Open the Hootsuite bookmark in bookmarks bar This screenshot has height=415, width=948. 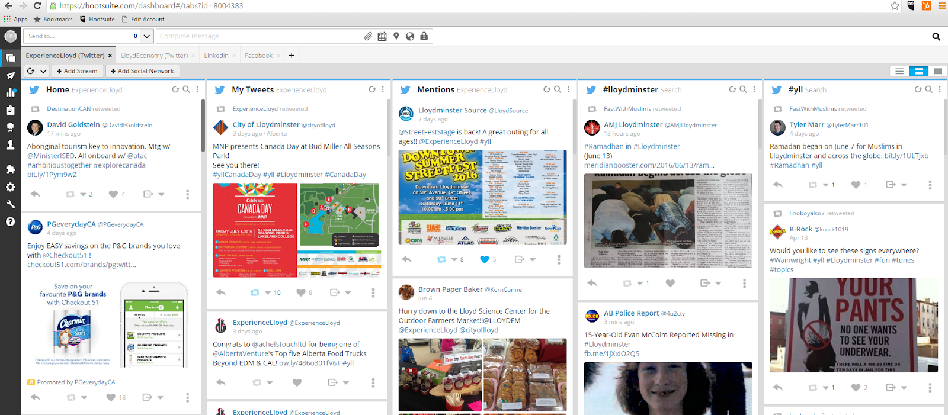tap(97, 19)
